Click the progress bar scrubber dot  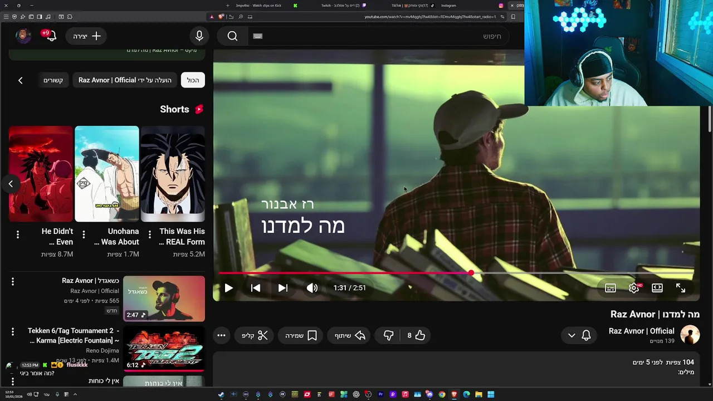coord(471,273)
